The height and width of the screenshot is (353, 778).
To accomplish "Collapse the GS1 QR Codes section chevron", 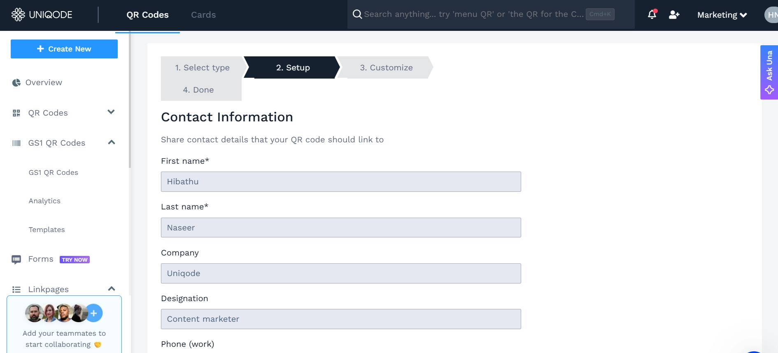I will (111, 142).
